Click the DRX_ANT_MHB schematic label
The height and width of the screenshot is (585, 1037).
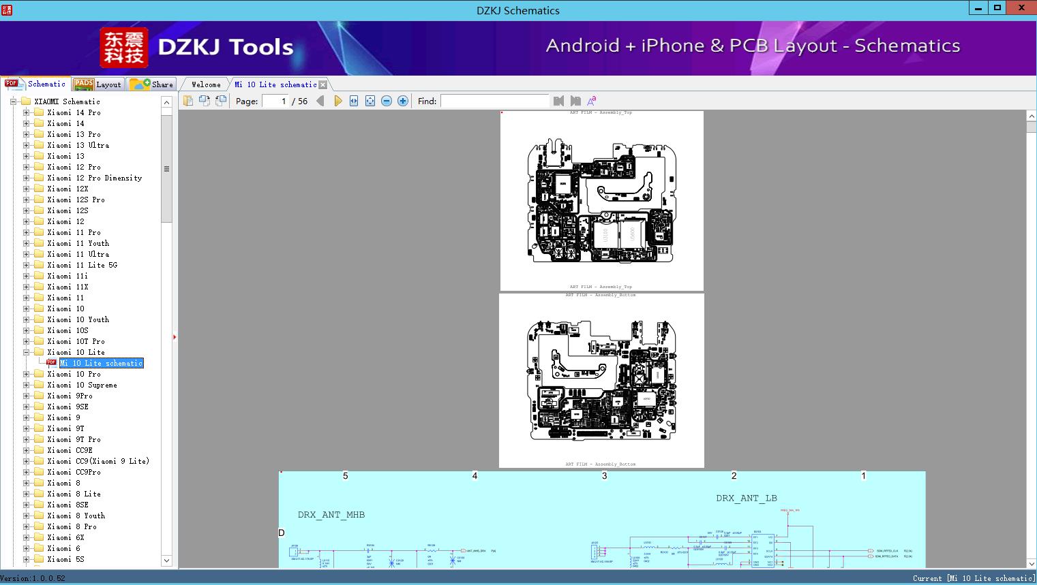[x=331, y=514]
